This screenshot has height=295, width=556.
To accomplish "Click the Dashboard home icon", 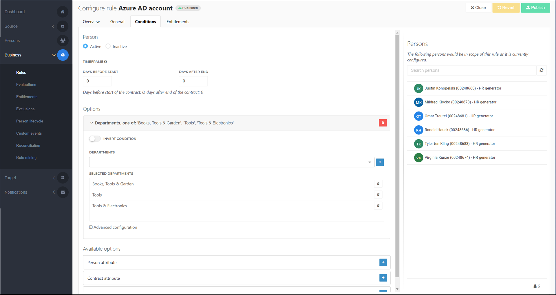I will 63,12.
